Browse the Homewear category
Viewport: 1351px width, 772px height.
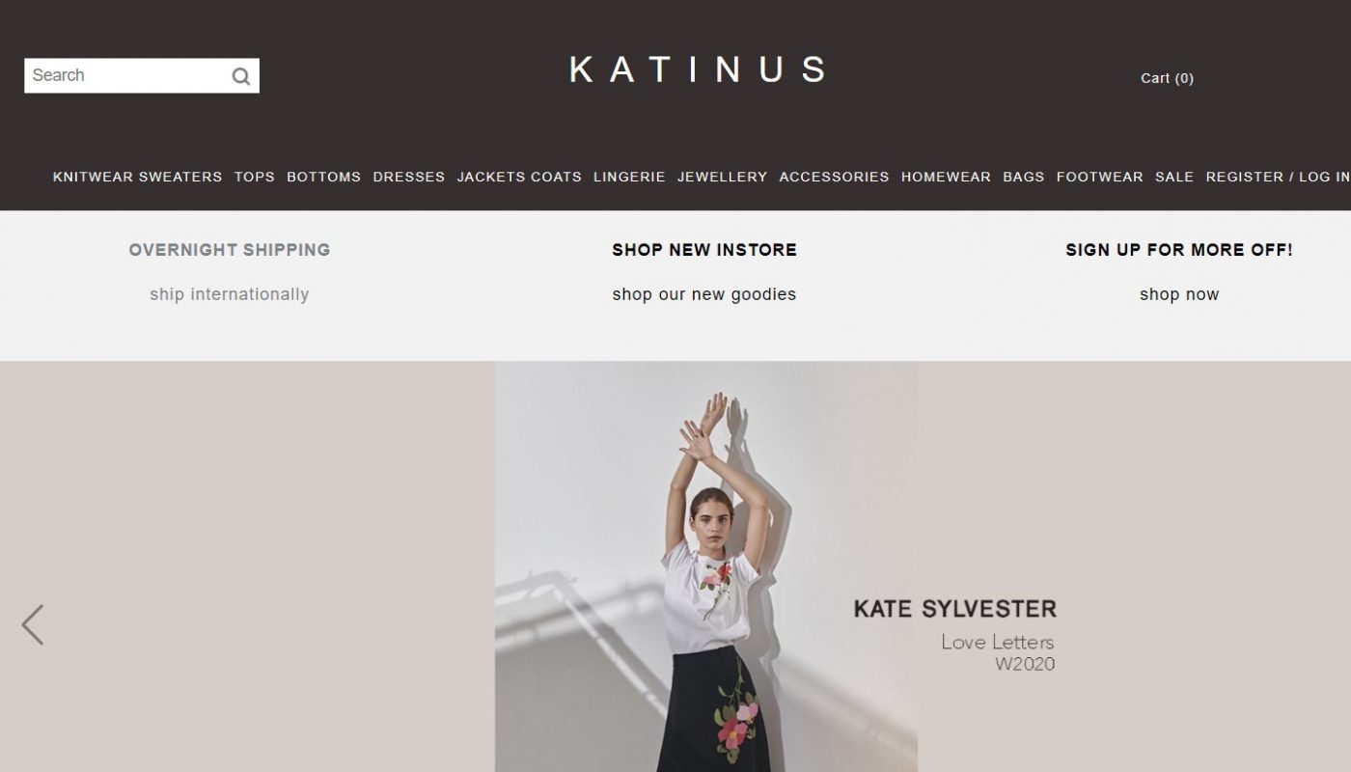[946, 177]
